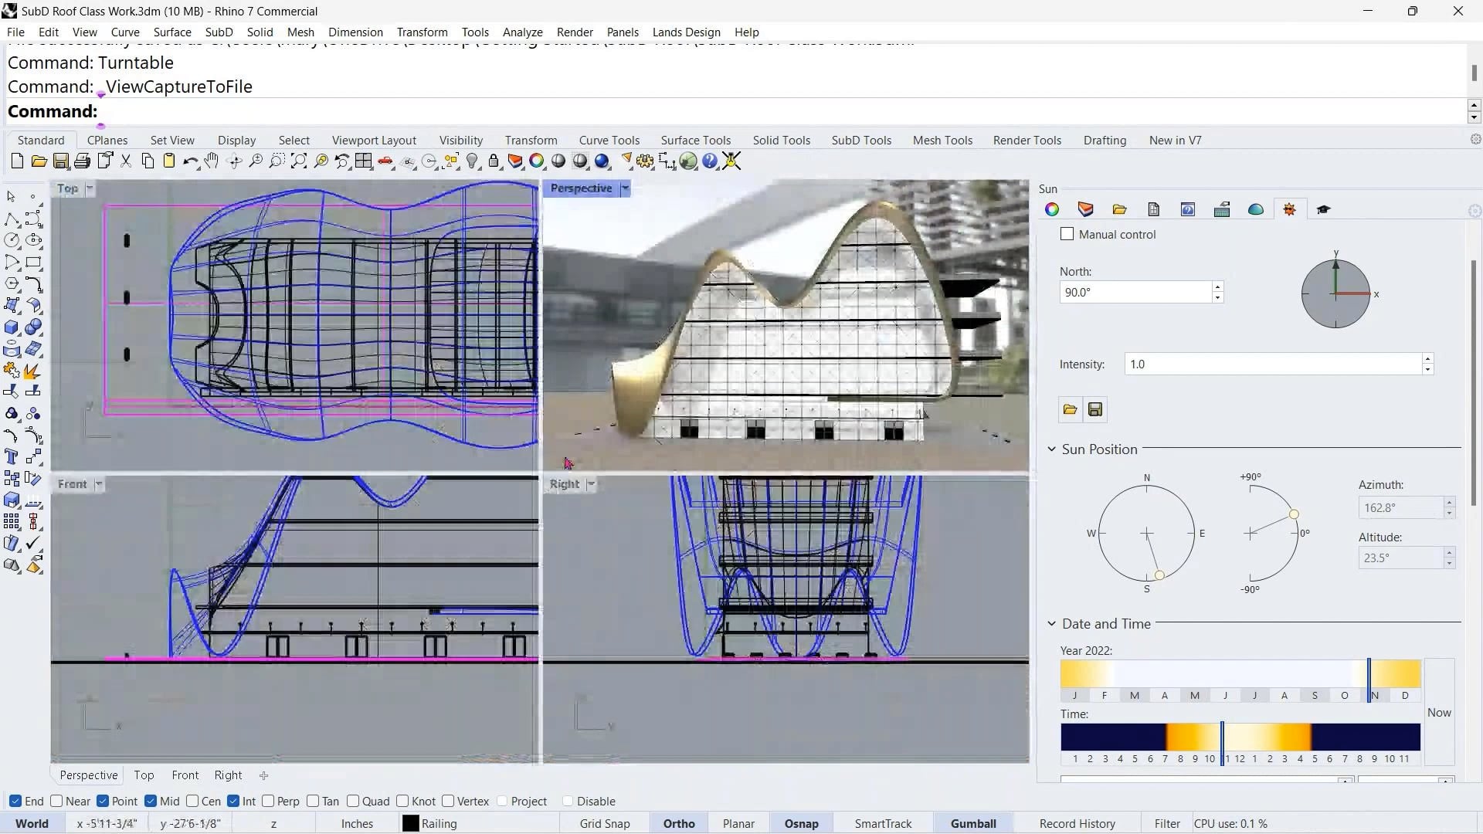
Task: Click the New file icon
Action: [x=17, y=161]
